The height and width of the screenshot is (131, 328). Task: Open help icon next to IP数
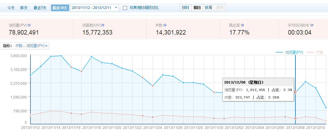165,25
